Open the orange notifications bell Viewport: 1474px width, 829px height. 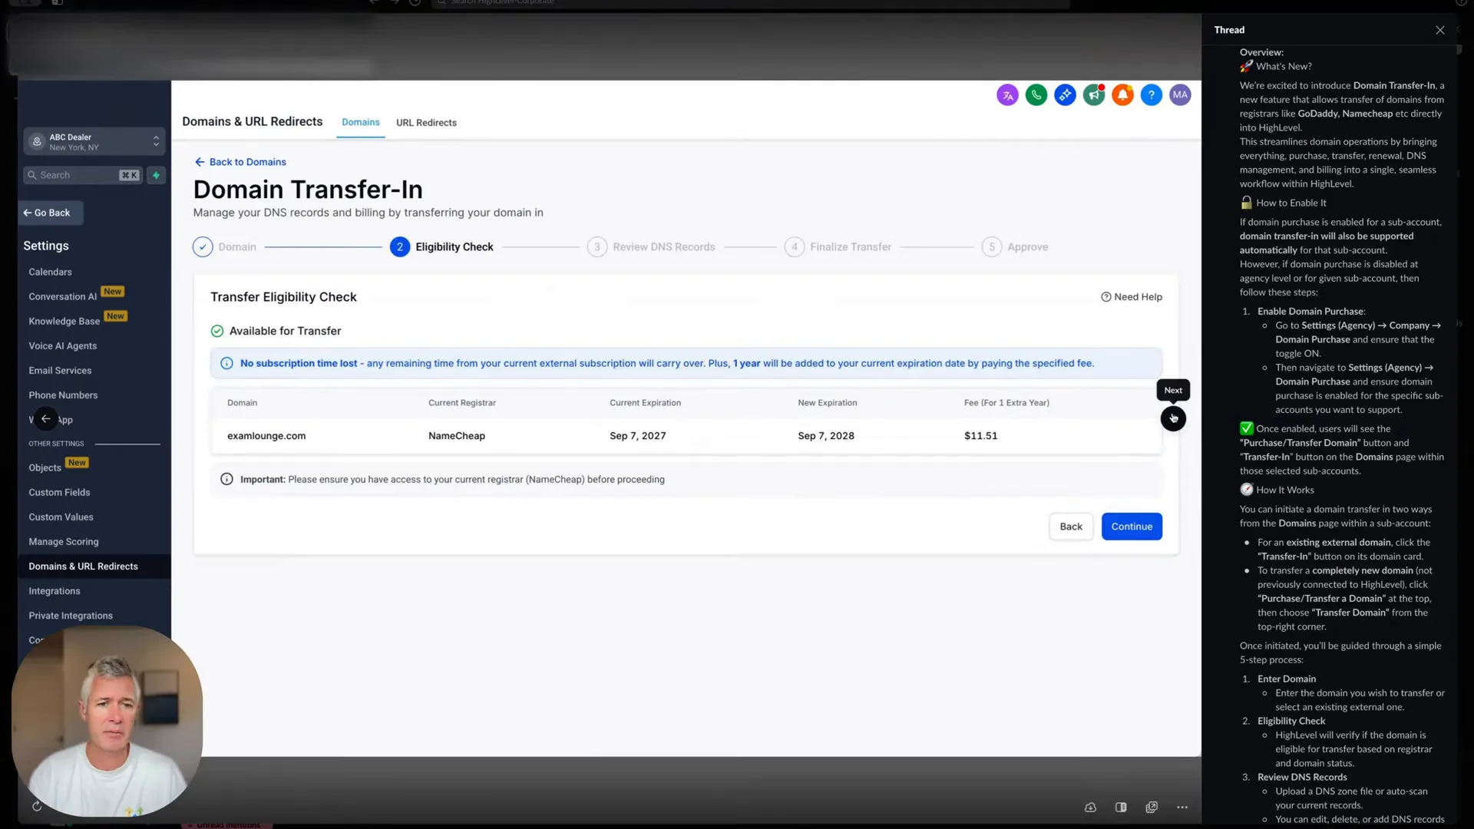click(x=1122, y=95)
